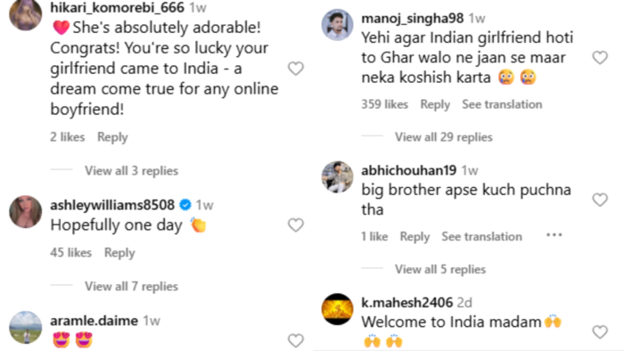
Task: See translation of abhichouhan19's comment
Action: (481, 236)
